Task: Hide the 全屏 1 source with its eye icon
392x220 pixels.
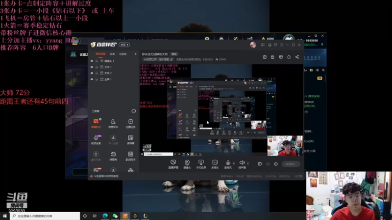Action: [92, 79]
